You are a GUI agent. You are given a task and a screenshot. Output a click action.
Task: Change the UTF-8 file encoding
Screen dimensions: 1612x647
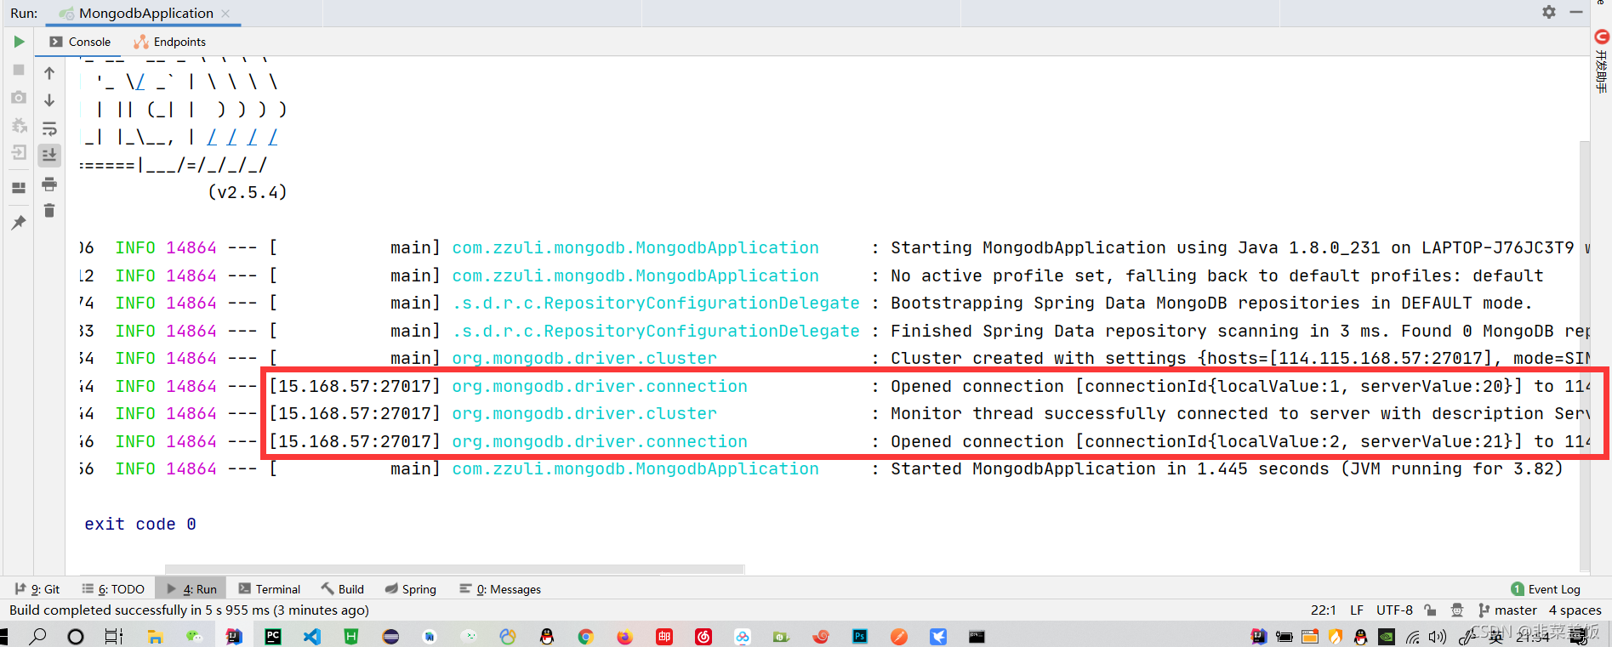click(1394, 610)
